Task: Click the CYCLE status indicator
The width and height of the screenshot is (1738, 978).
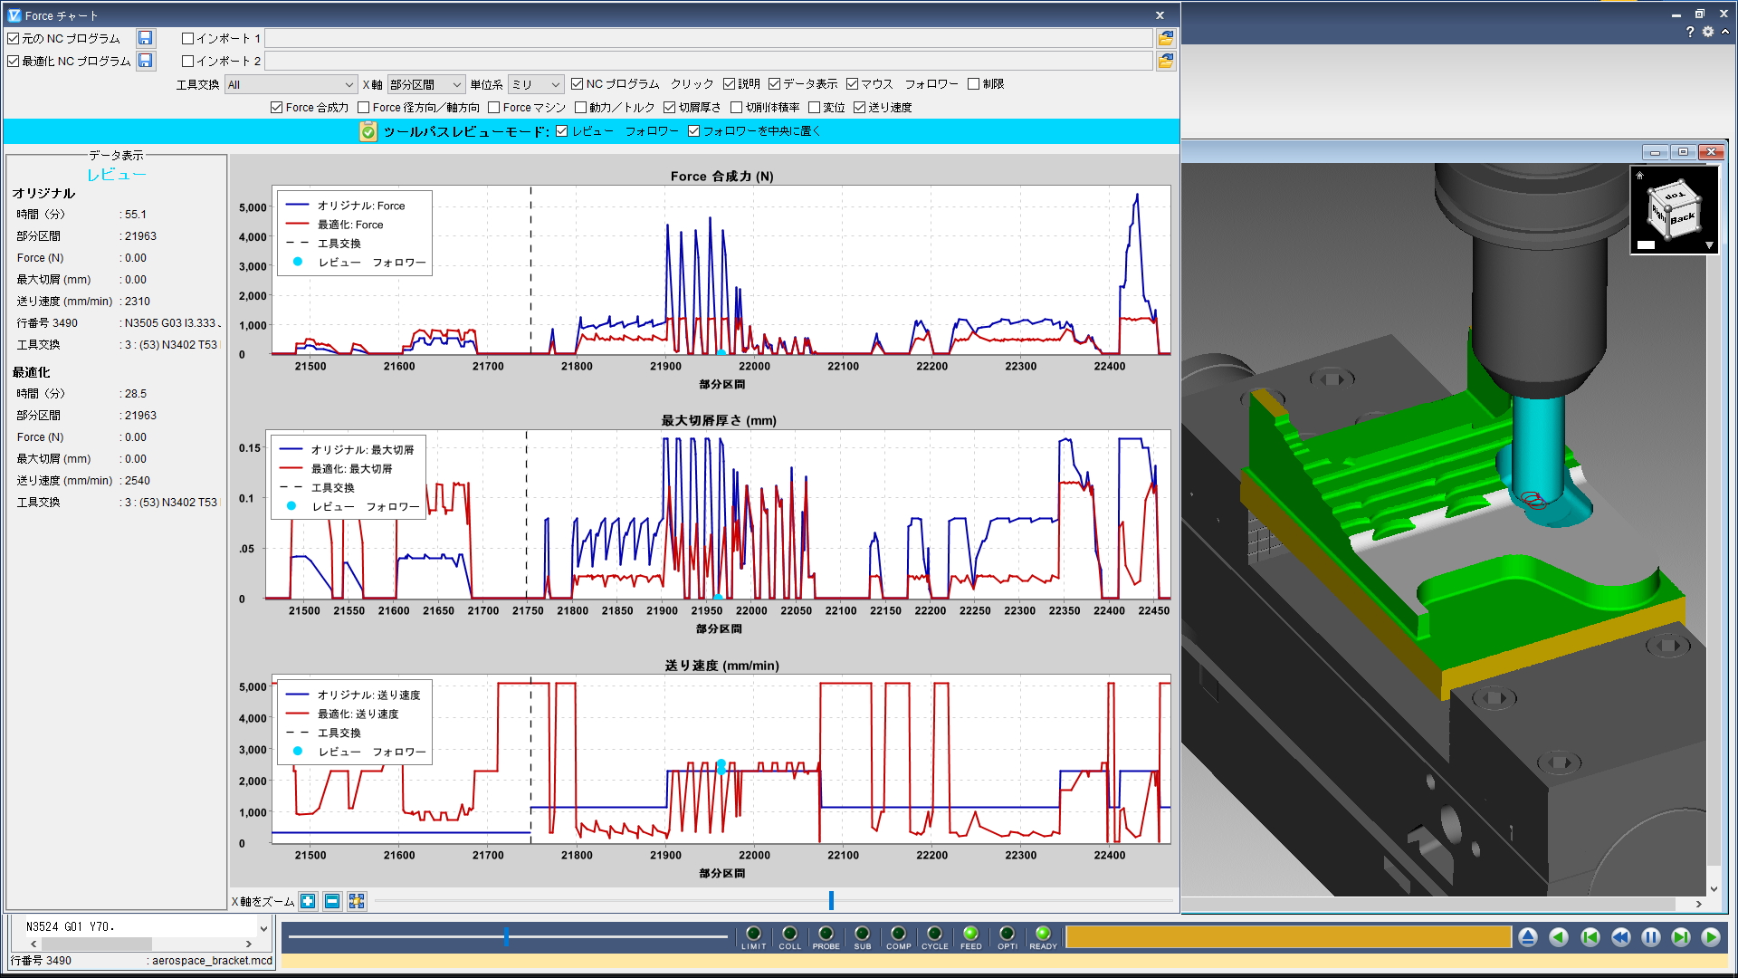Action: pos(934,933)
